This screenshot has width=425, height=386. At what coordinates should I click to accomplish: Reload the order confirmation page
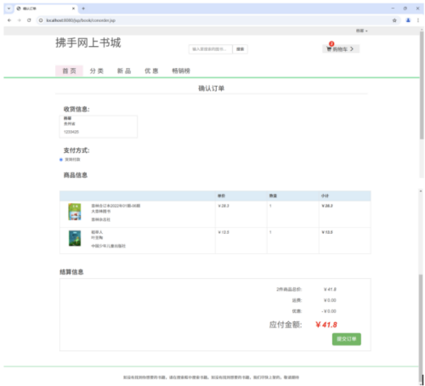pyautogui.click(x=29, y=20)
